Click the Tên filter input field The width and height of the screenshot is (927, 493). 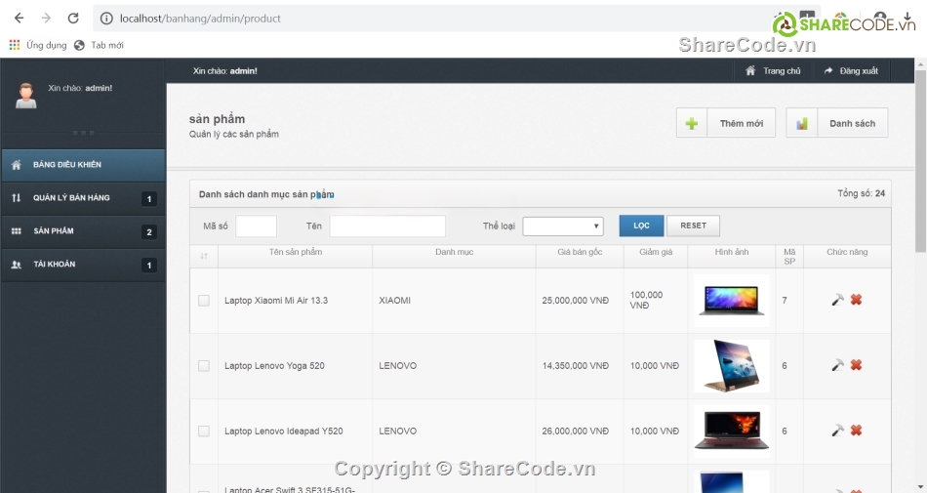tap(387, 226)
